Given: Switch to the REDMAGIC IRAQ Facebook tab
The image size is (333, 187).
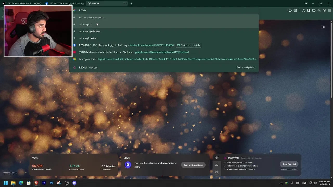Looking at the screenshot, I should pyautogui.click(x=64, y=3).
